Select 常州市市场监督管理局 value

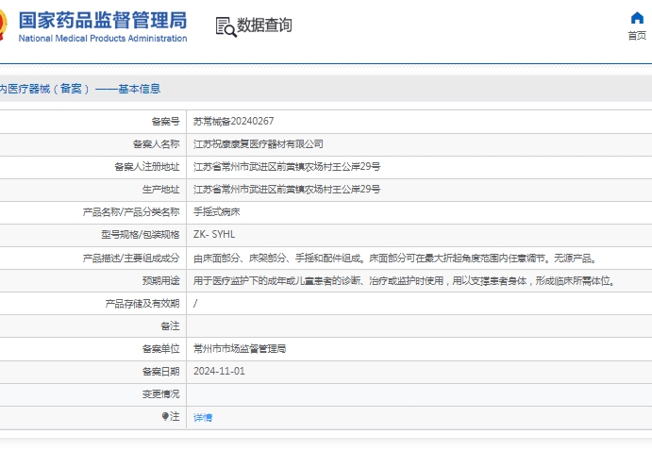click(240, 349)
